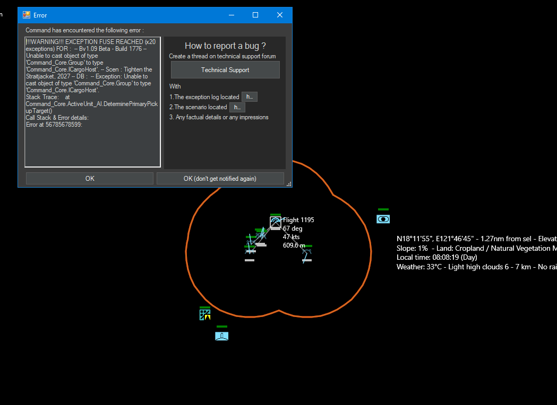Click the Local time 08:08:19 status text
557x405 pixels.
437,258
